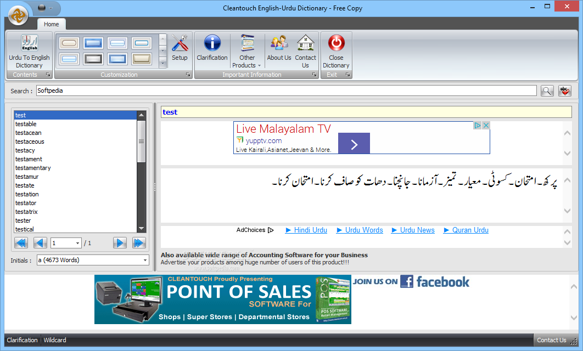Click the search magnifier button

[547, 90]
